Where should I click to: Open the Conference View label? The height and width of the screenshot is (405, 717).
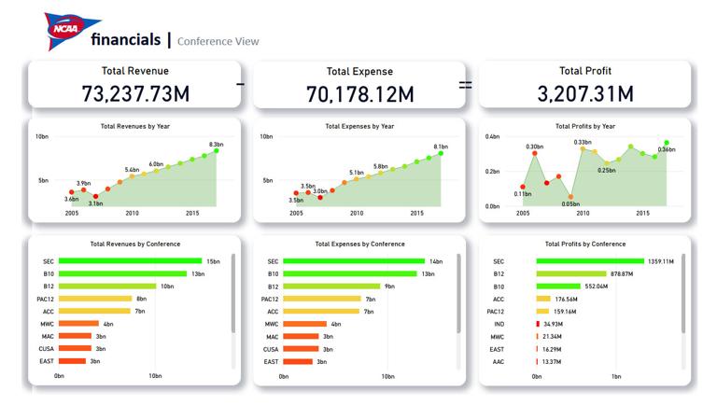coord(218,42)
